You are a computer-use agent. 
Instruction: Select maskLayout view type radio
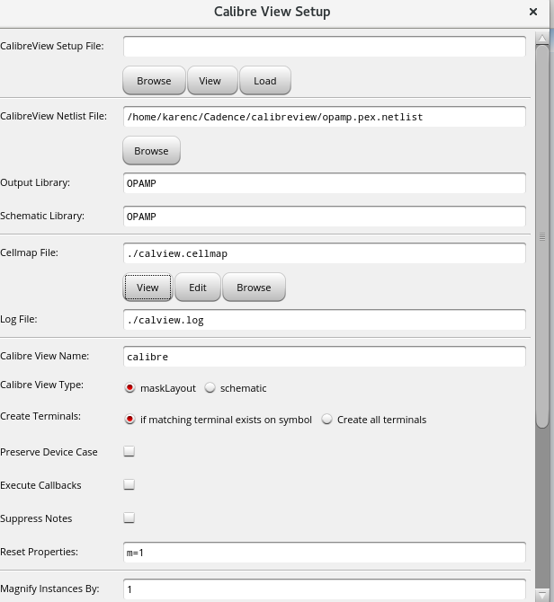point(130,388)
